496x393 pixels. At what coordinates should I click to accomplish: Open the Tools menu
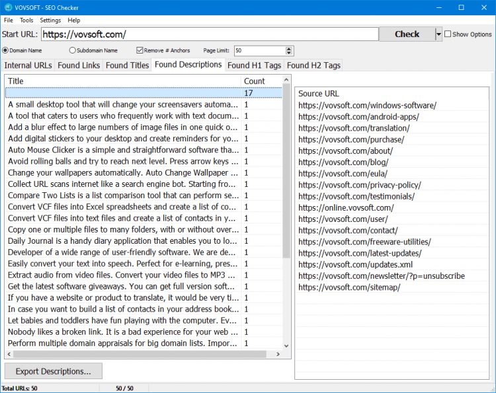[x=26, y=20]
